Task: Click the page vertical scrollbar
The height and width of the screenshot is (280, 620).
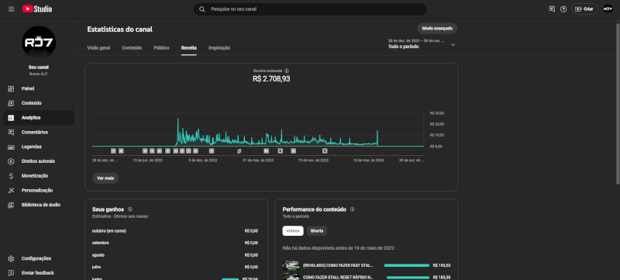Action: [x=618, y=103]
